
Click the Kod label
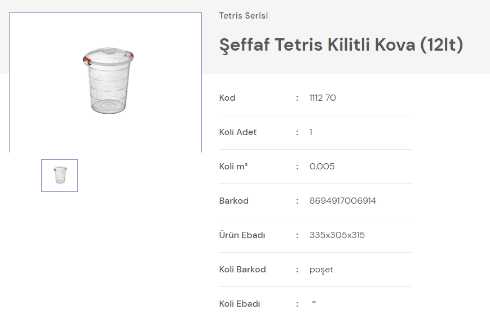[227, 98]
